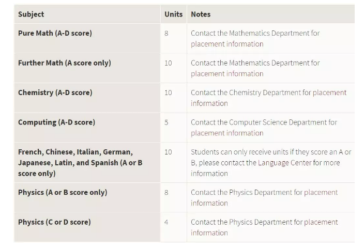Viewport: 364px width, 248px height.
Task: Click the Chemistry (A-D score) subject cell
Action: coord(87,98)
